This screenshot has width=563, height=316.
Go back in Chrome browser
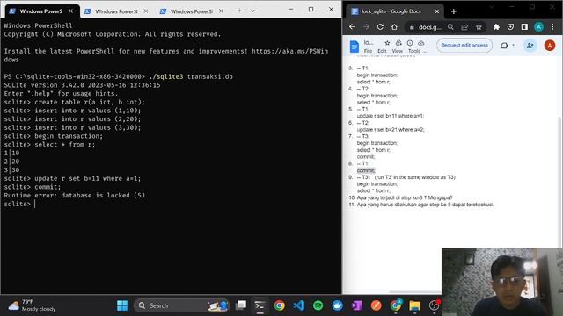(352, 27)
